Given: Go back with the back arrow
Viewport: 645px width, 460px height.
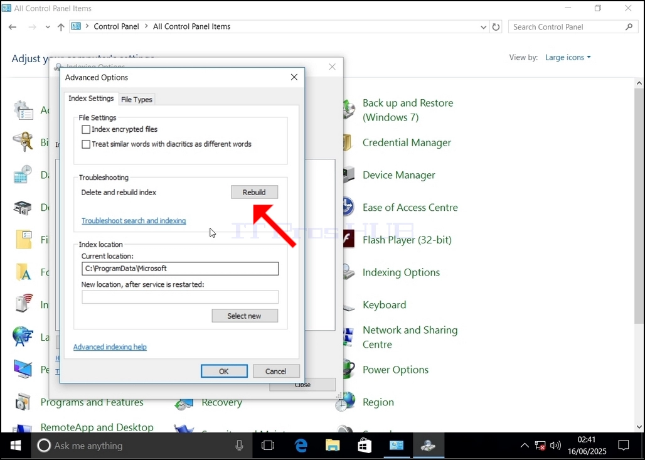Looking at the screenshot, I should coord(13,27).
